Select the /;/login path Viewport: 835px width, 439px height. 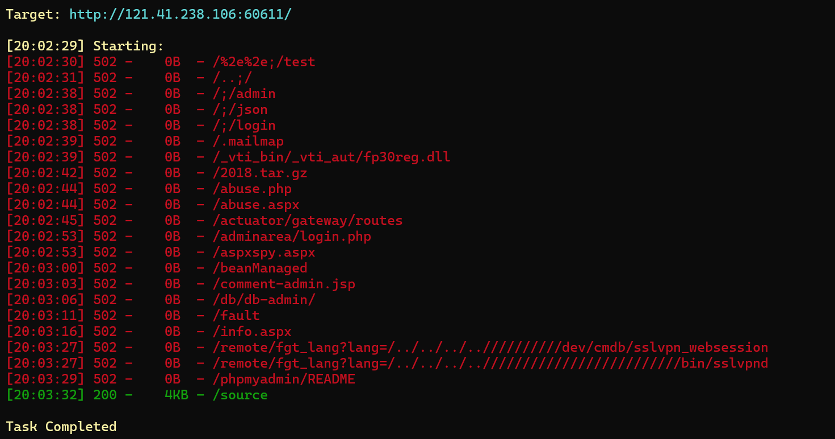tap(244, 125)
